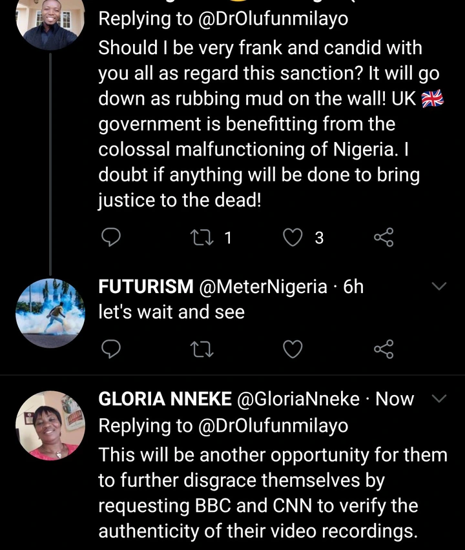
Task: Like the "let's wait and see" tweet
Action: click(x=294, y=349)
